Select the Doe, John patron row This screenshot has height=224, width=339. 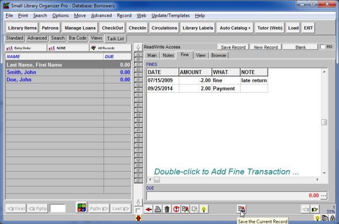click(68, 80)
